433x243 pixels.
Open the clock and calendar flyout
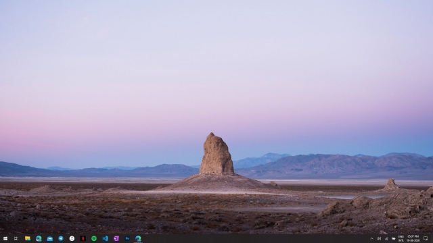413,238
